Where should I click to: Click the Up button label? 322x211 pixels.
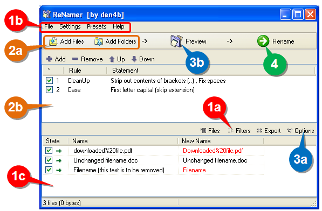(121, 59)
